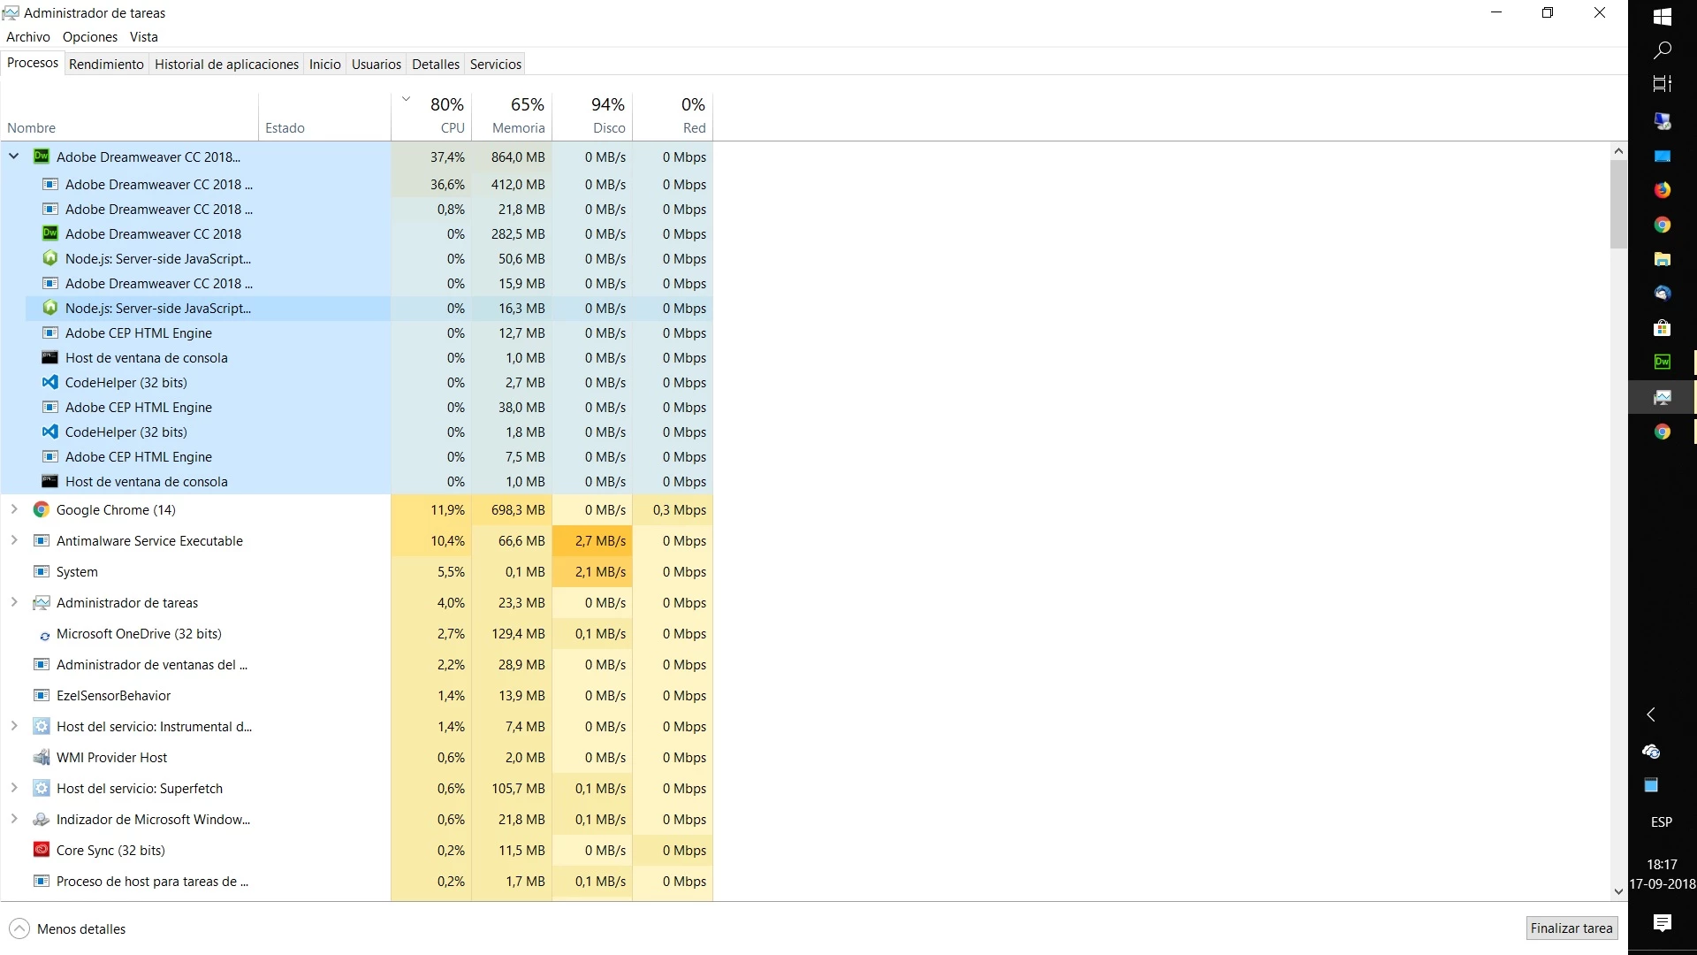Click the Google Chrome process icon
1697x955 pixels.
click(x=41, y=510)
